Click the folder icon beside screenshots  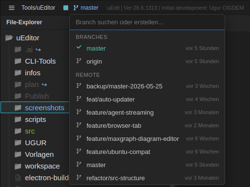[18, 108]
